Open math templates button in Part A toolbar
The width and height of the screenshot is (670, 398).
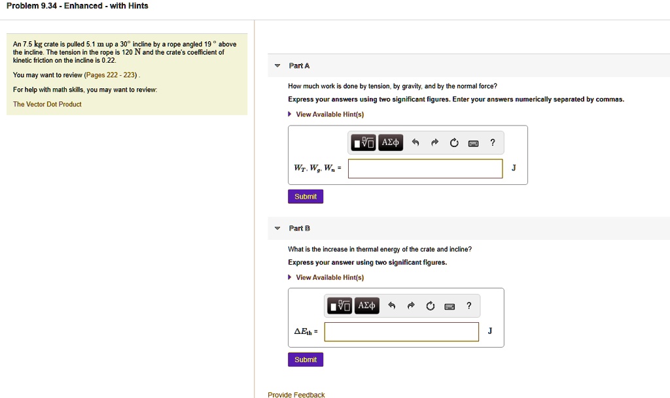363,142
